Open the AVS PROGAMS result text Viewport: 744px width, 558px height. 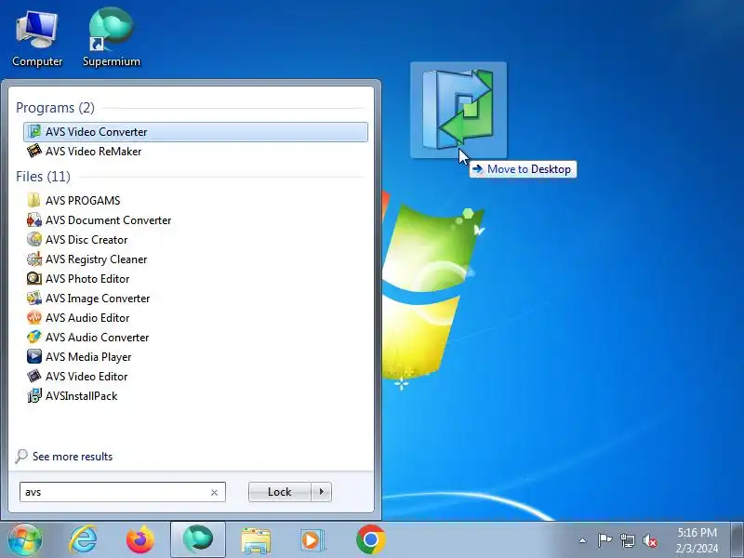[83, 201]
